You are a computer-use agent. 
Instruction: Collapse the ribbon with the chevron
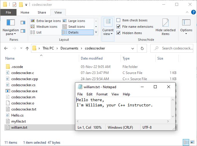(x=187, y=12)
